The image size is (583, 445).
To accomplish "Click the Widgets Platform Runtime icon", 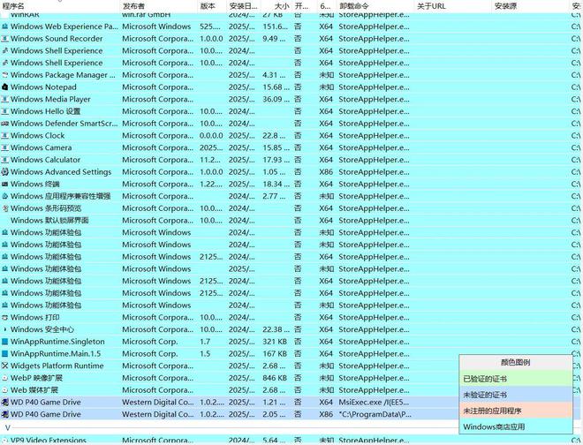I will pos(4,366).
